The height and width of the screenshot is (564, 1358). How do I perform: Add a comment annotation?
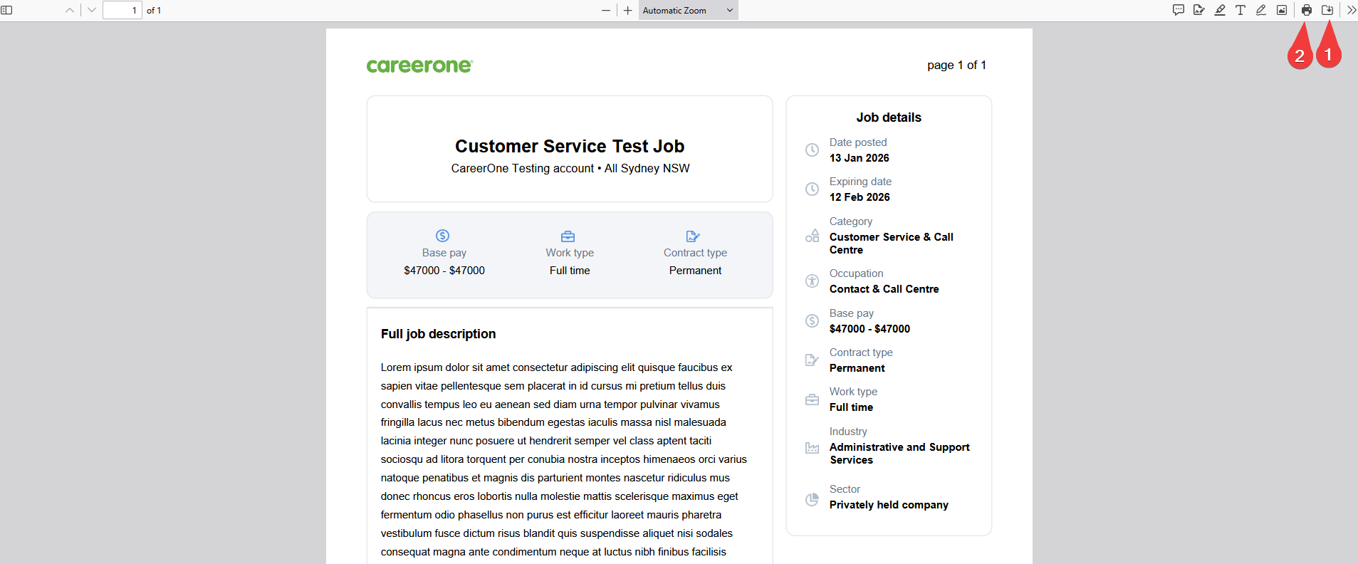pyautogui.click(x=1179, y=10)
